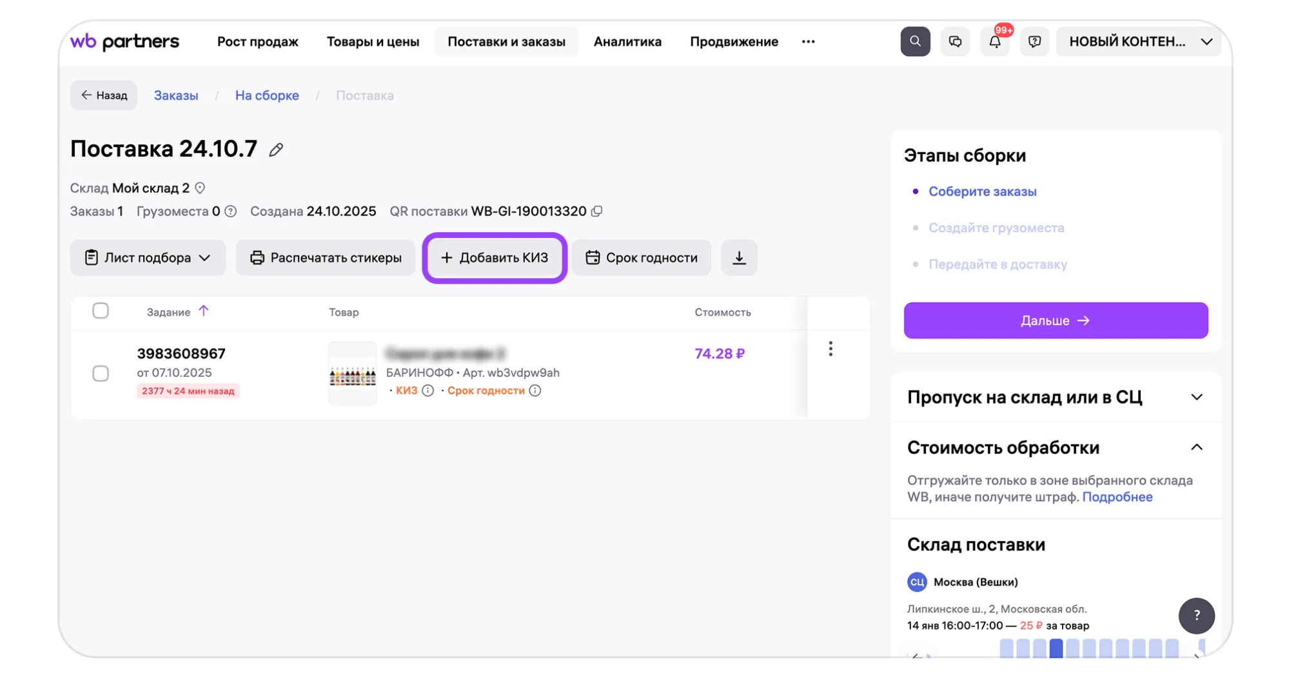Click the feedback question bubble icon
The height and width of the screenshot is (678, 1289).
pyautogui.click(x=1034, y=41)
